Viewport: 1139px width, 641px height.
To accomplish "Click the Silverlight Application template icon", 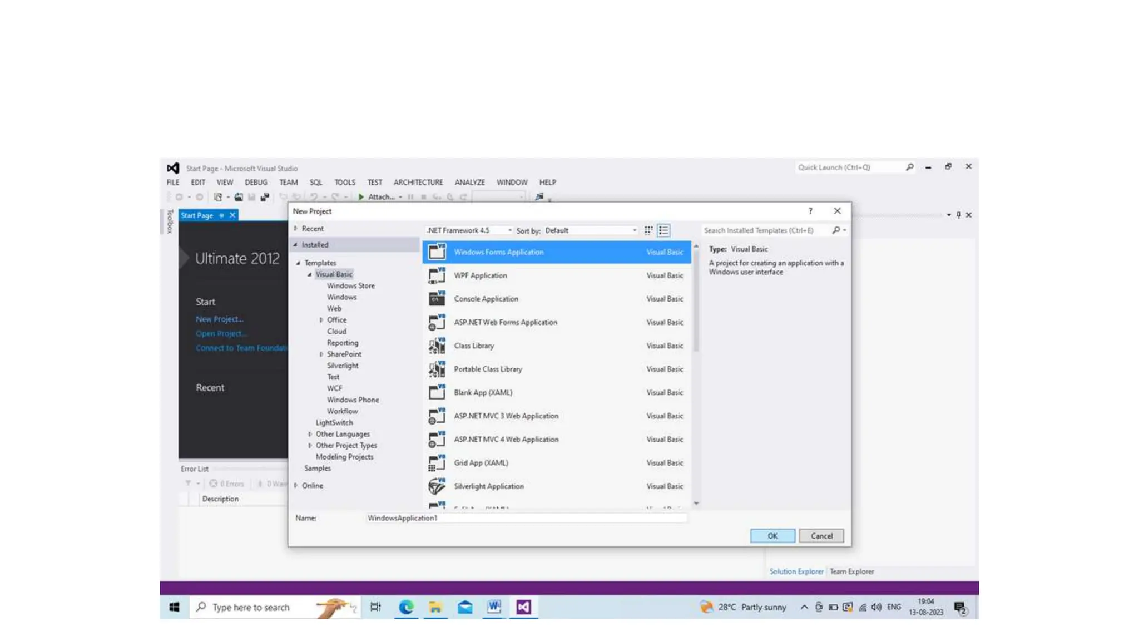I will point(437,486).
